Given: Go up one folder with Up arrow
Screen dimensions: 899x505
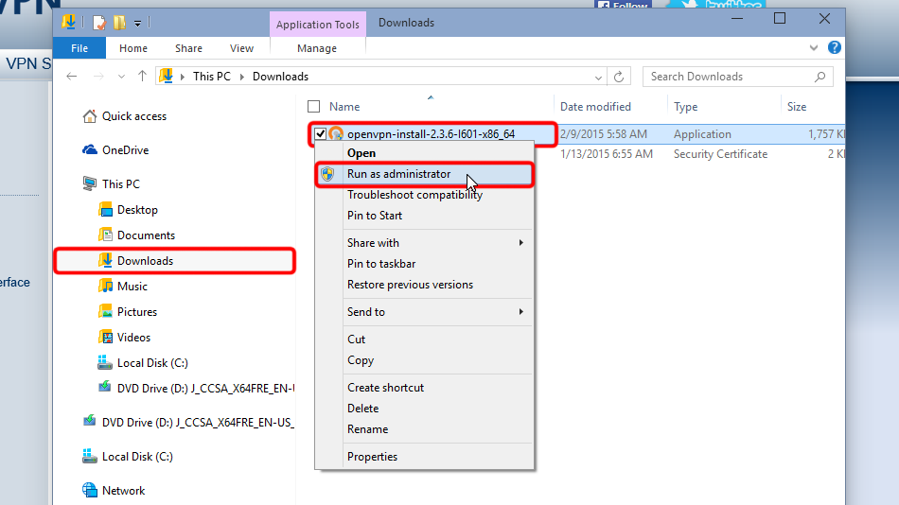Looking at the screenshot, I should (142, 77).
